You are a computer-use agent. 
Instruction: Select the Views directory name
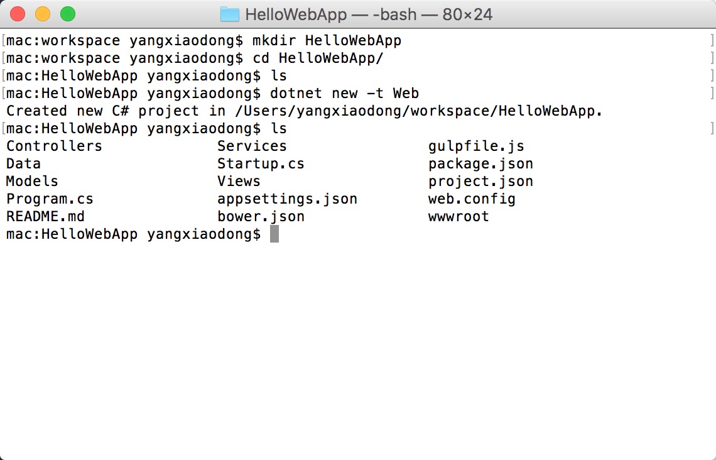239,181
